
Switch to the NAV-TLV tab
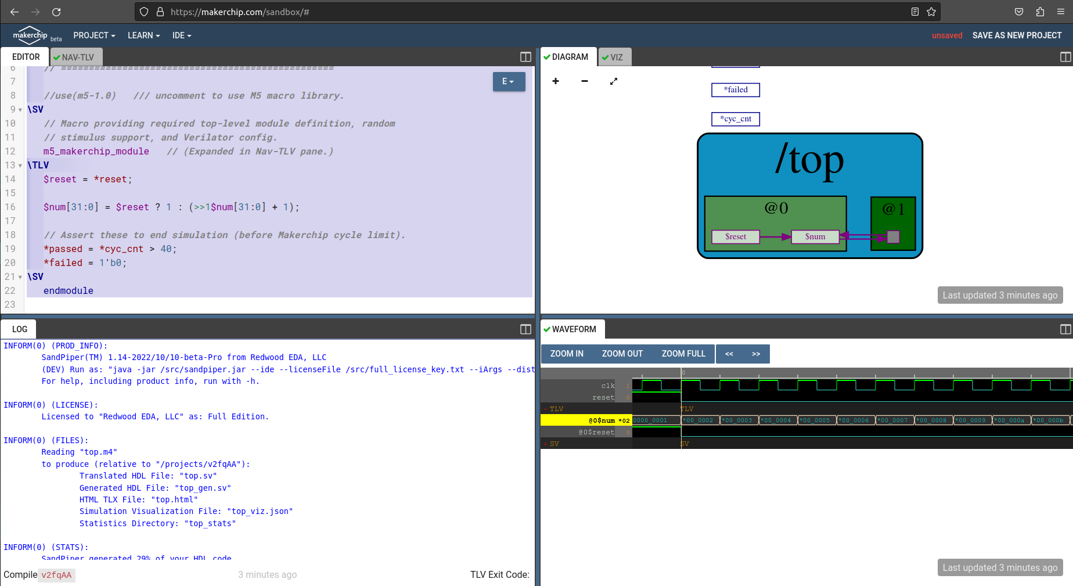(77, 57)
